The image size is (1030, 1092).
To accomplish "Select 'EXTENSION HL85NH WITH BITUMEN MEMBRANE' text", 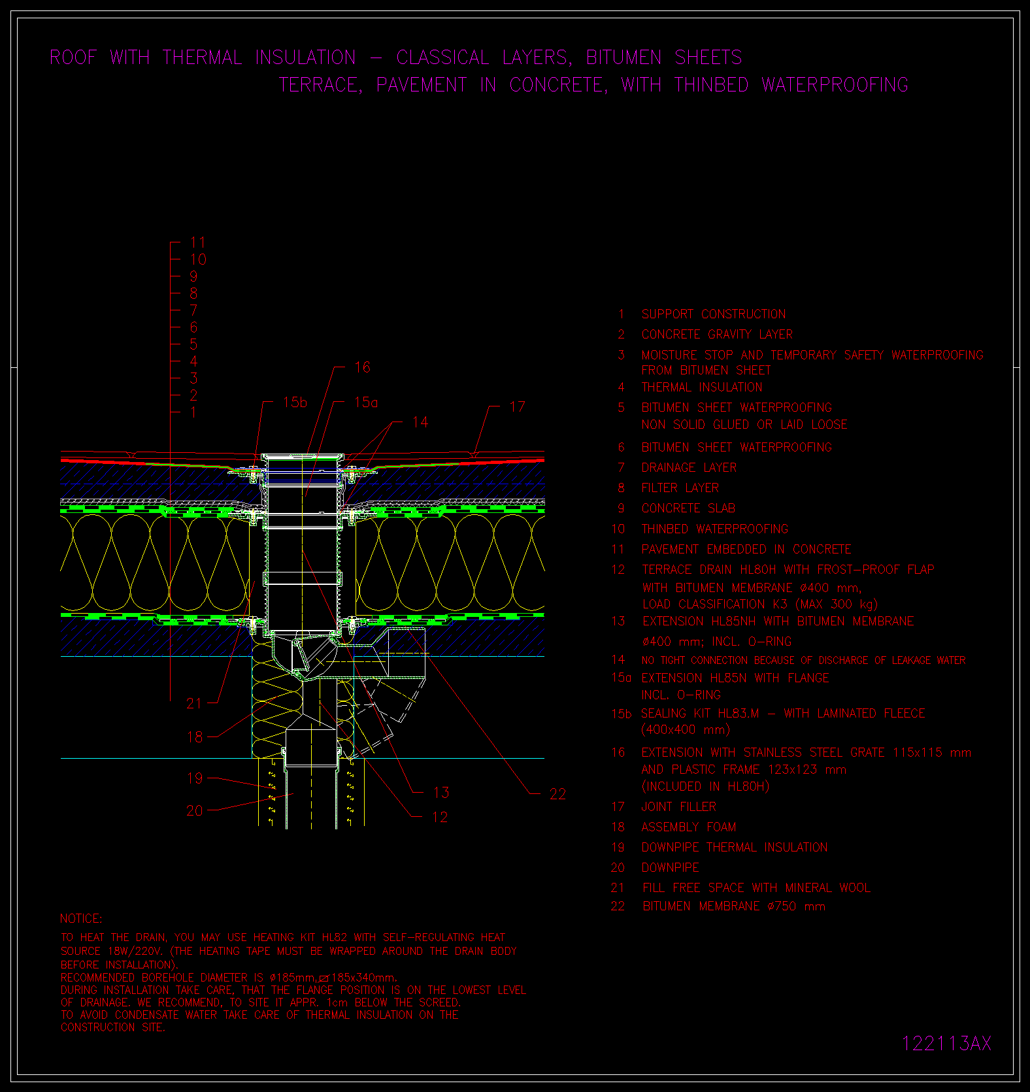I will tap(778, 621).
